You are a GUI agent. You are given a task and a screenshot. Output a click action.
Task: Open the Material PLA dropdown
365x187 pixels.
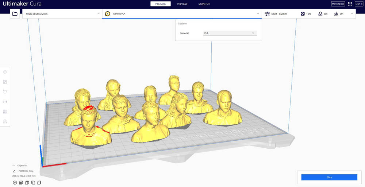tap(230, 33)
